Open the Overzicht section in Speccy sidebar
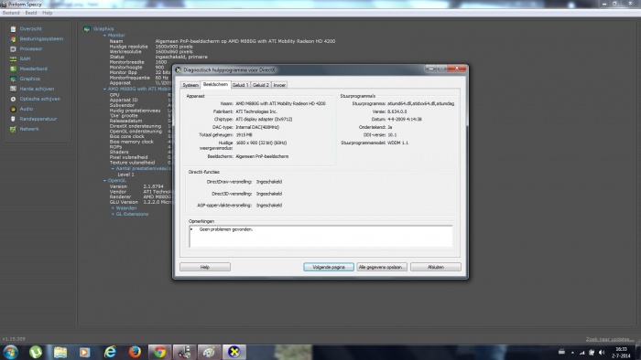The height and width of the screenshot is (360, 641). pyautogui.click(x=30, y=29)
